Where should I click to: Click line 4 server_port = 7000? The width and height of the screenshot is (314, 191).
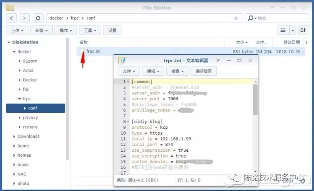tap(155, 99)
